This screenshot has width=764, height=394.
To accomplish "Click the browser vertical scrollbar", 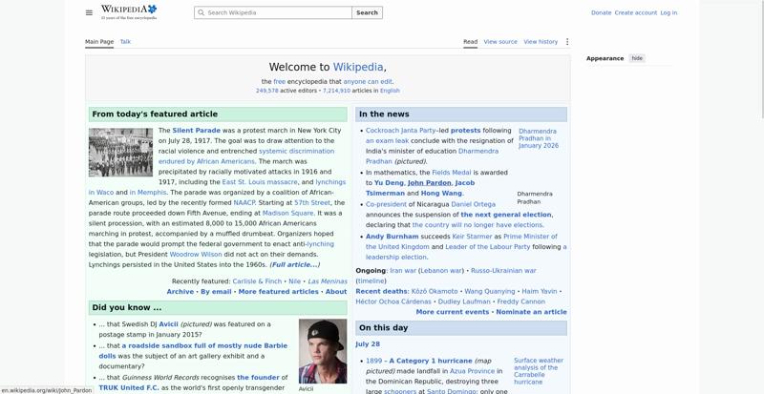I will coord(761,58).
